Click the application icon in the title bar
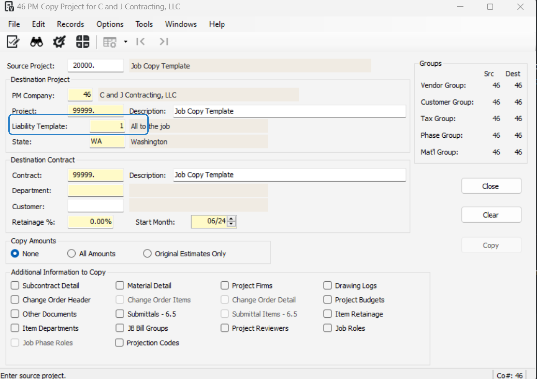This screenshot has width=537, height=379. click(x=9, y=7)
